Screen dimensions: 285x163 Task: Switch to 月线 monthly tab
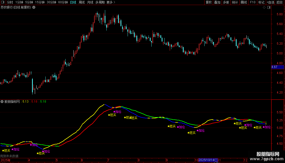(90, 2)
